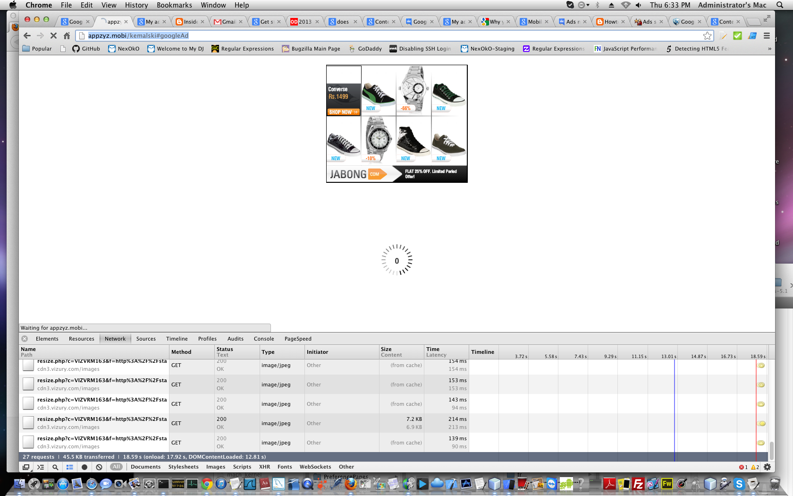Toggle small resource rows in Network panel

70,467
